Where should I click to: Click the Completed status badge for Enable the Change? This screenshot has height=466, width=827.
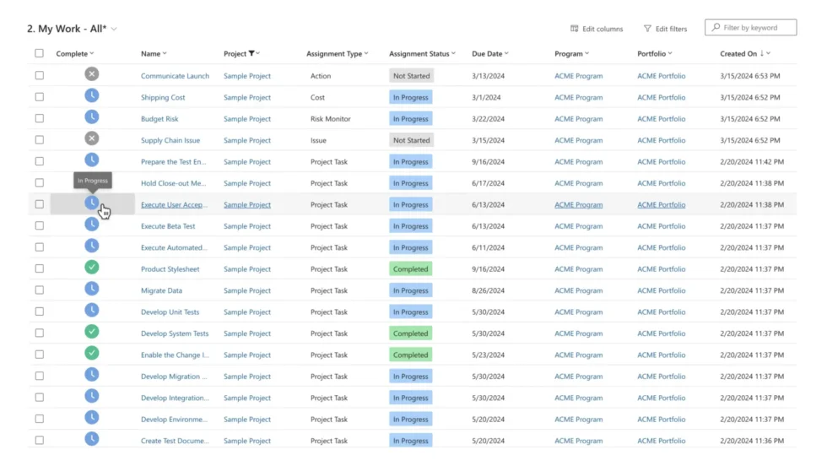tap(411, 355)
